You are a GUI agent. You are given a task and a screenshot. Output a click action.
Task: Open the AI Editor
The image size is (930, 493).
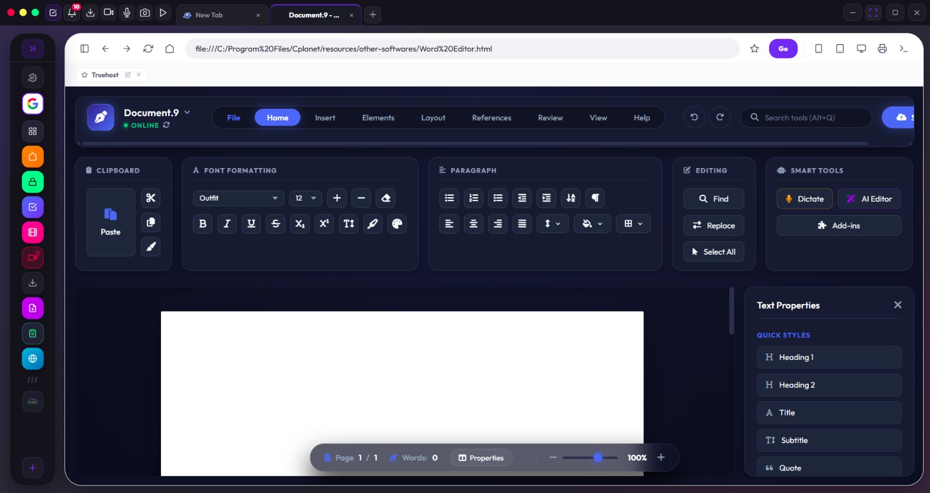pos(870,199)
